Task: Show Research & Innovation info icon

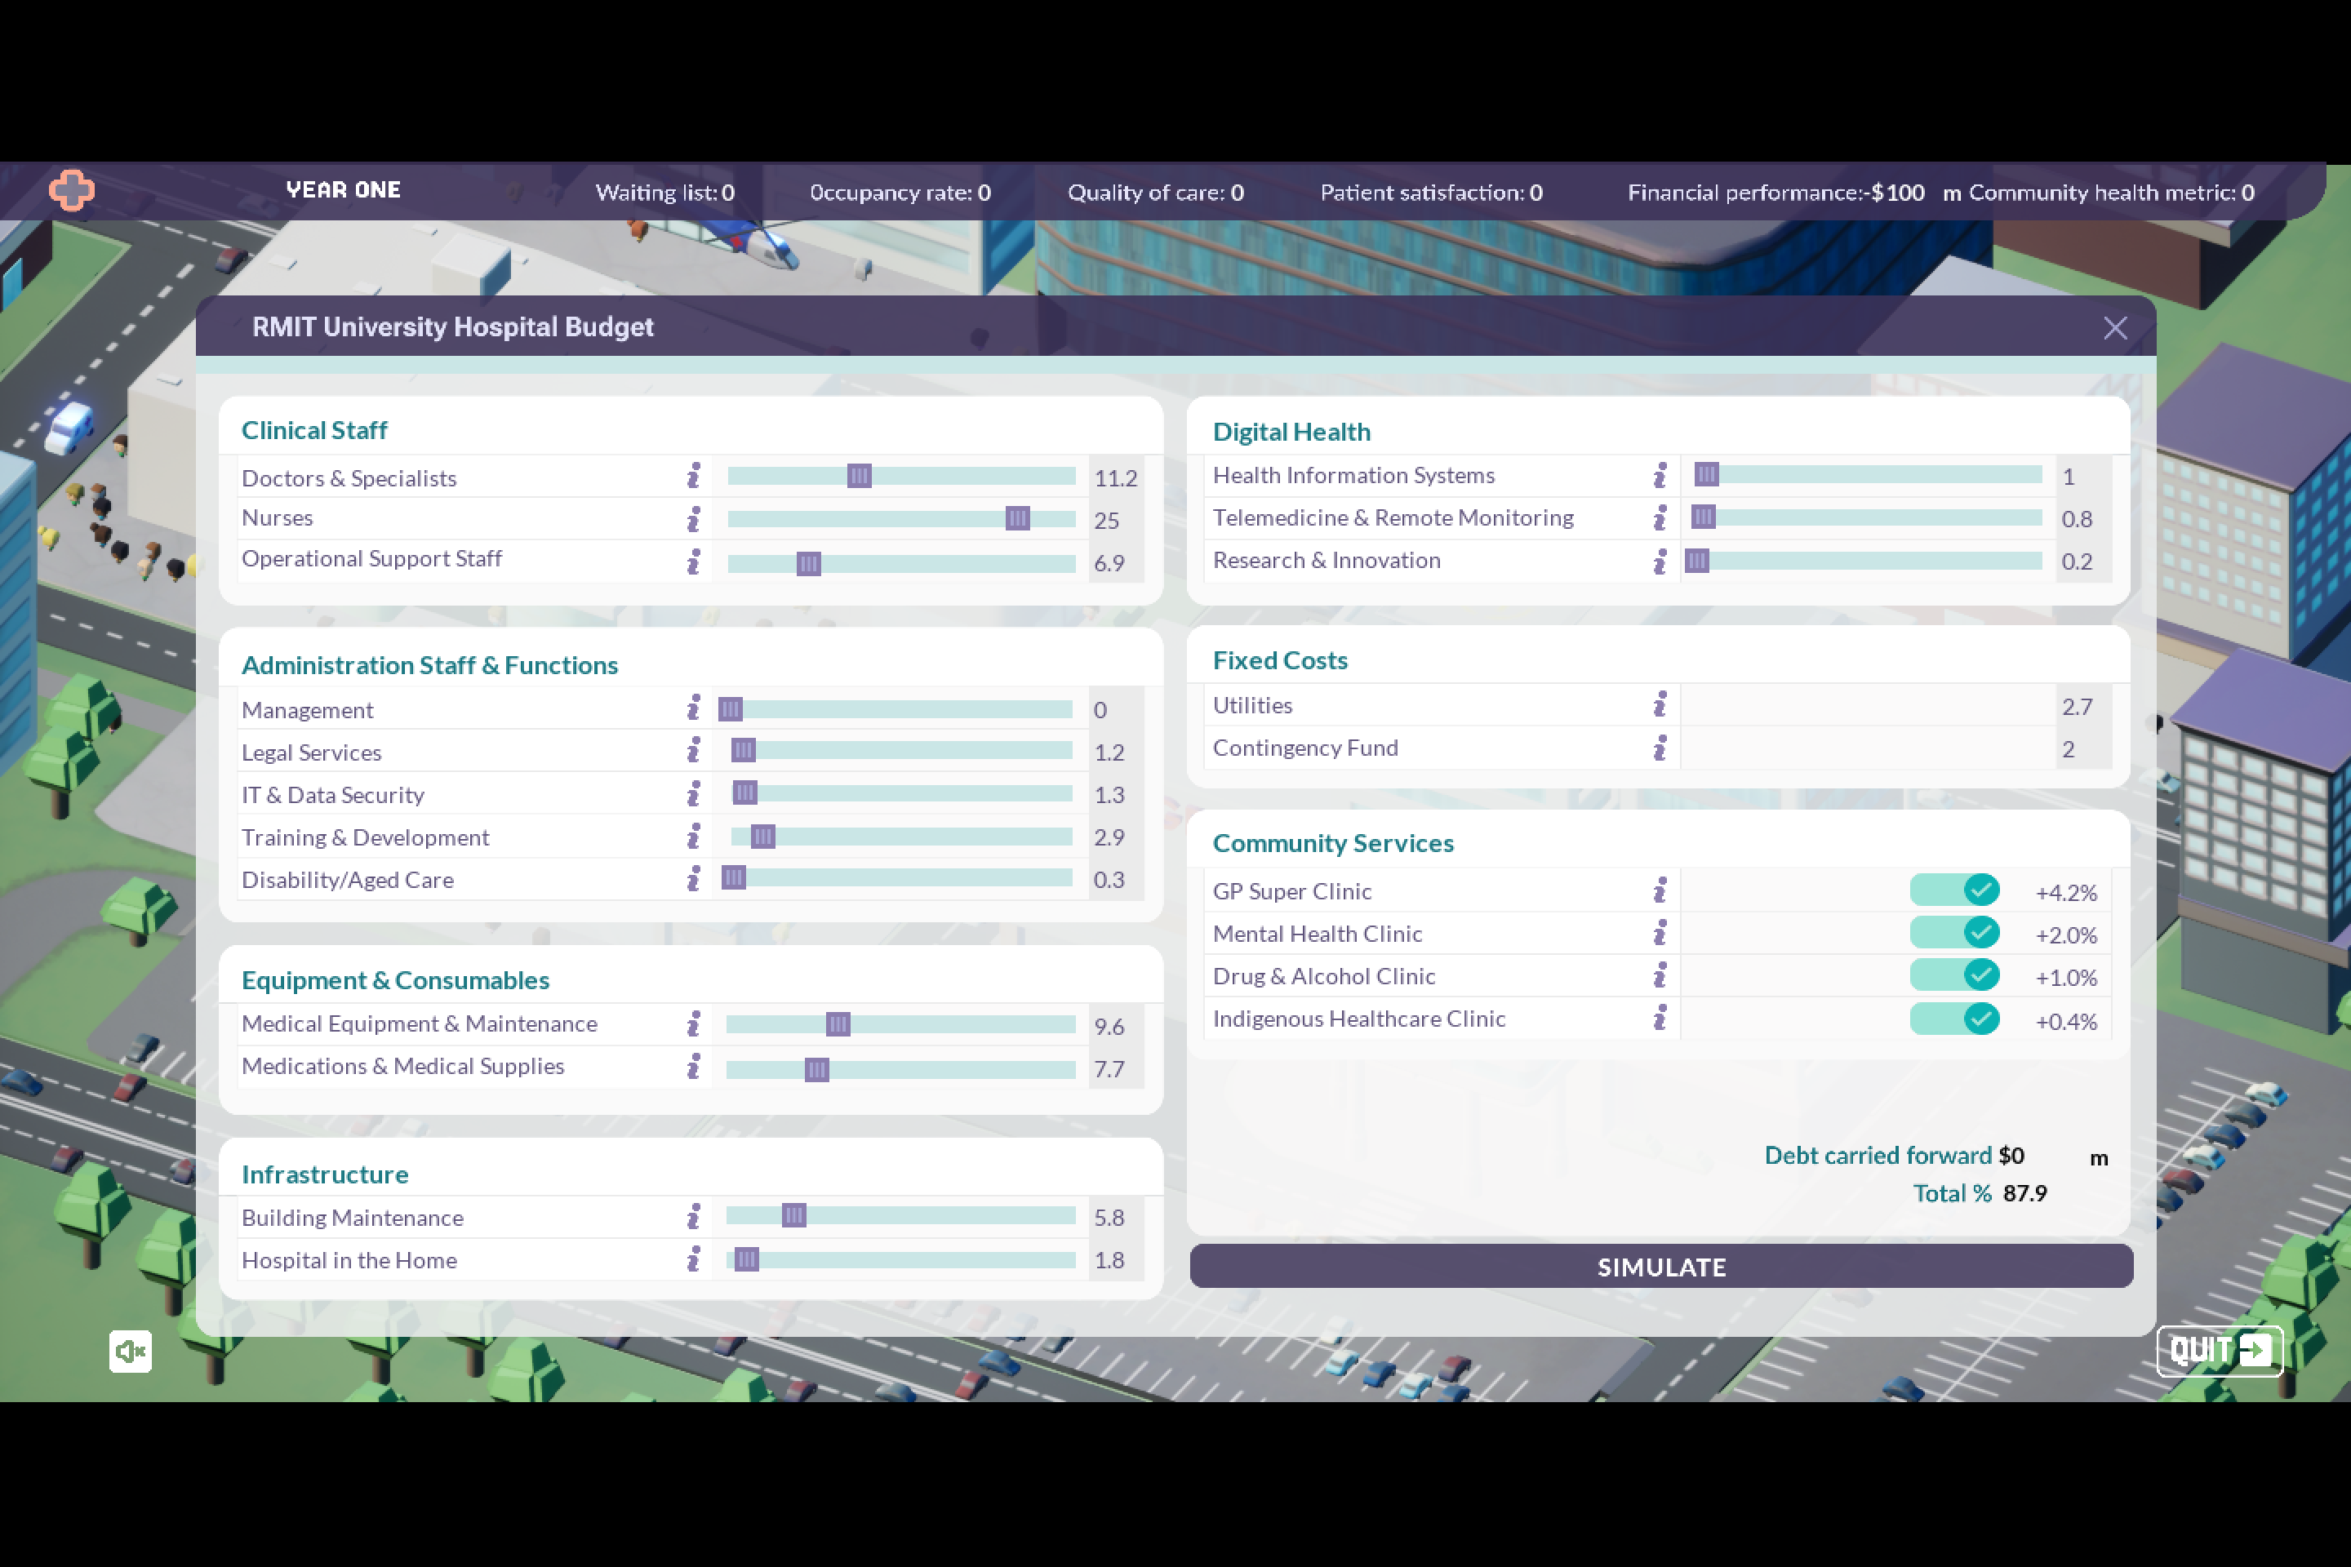Action: 1660,561
